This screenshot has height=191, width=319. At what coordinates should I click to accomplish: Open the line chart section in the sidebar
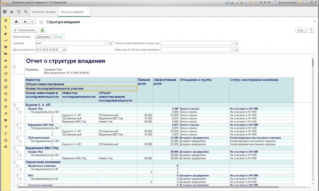6,41
